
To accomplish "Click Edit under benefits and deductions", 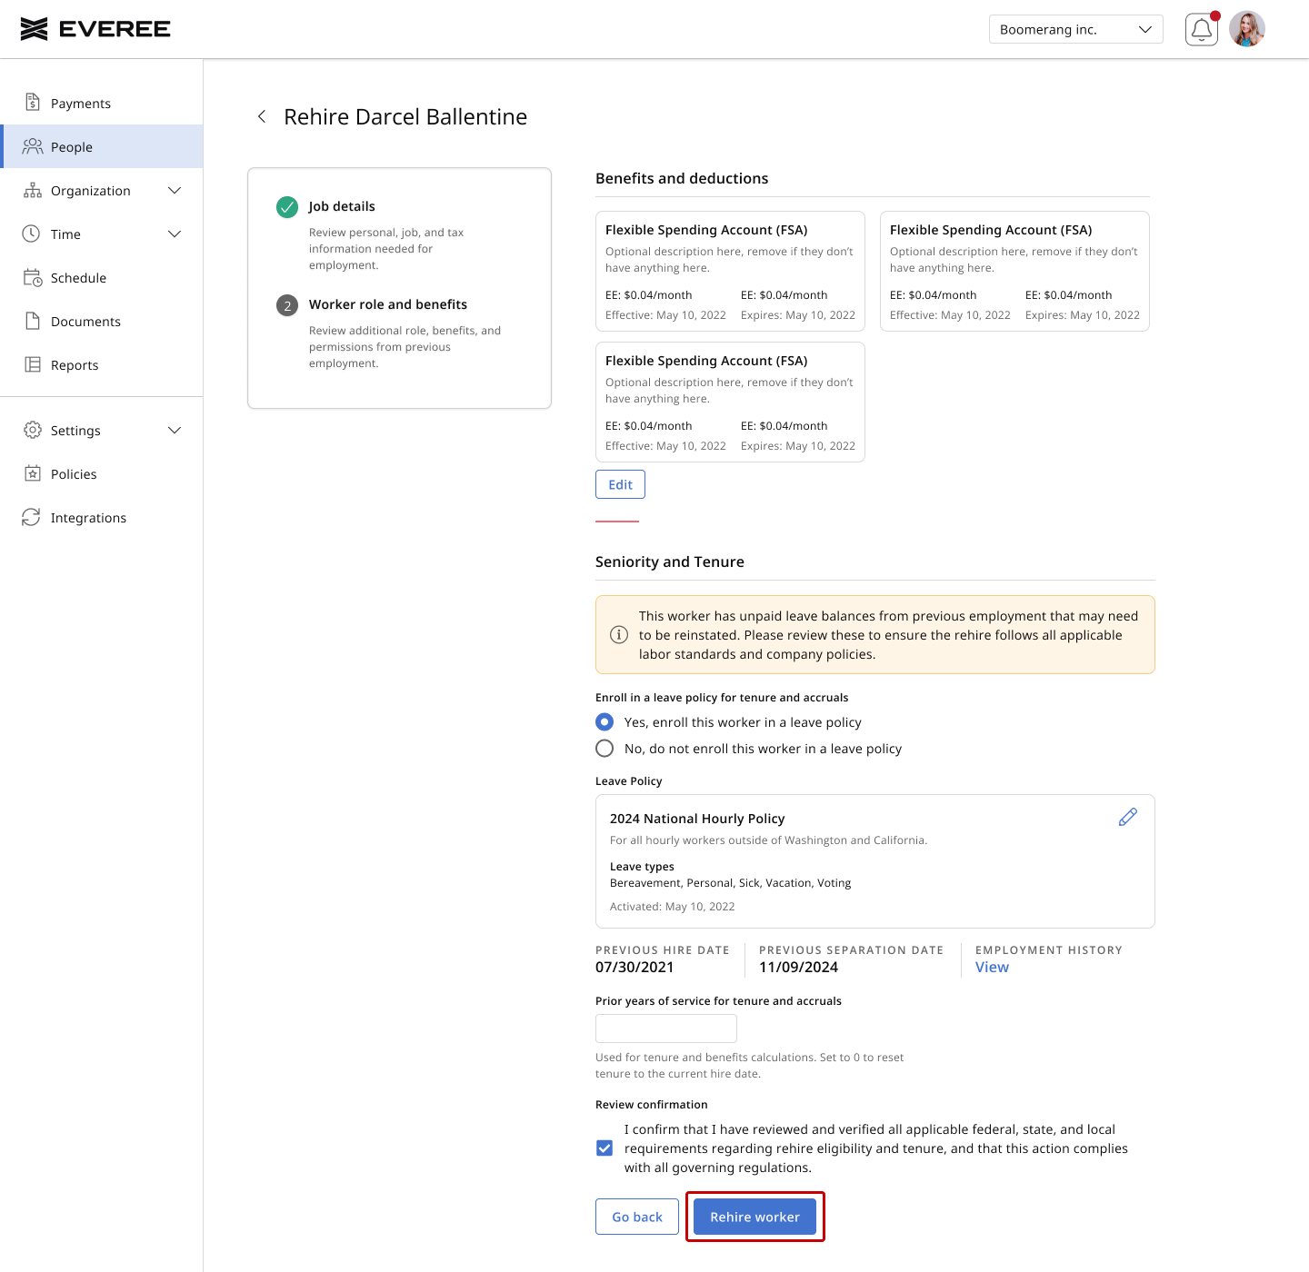I will point(620,484).
